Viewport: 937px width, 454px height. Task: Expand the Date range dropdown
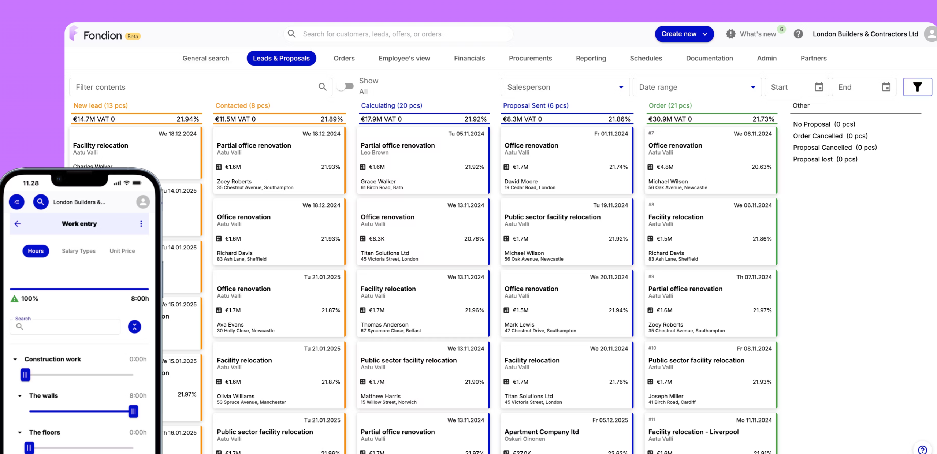[x=696, y=87]
